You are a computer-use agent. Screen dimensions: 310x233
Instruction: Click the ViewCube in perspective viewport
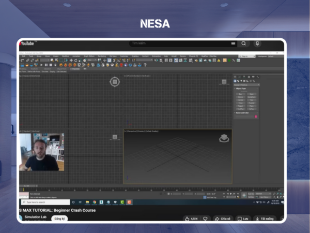pos(224,138)
